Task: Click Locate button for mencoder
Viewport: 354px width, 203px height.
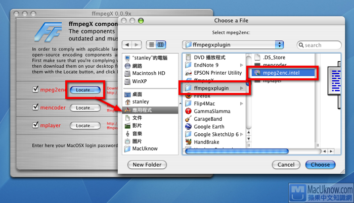Action: tap(85, 108)
